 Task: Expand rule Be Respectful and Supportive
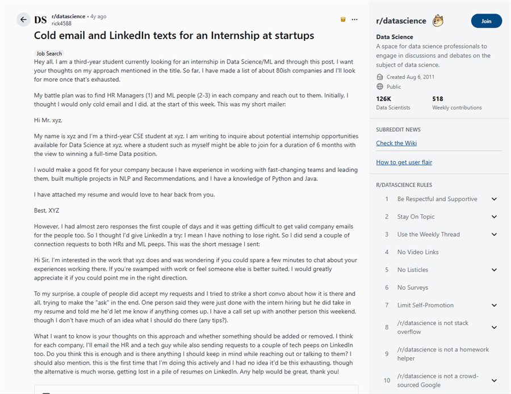tap(493, 199)
